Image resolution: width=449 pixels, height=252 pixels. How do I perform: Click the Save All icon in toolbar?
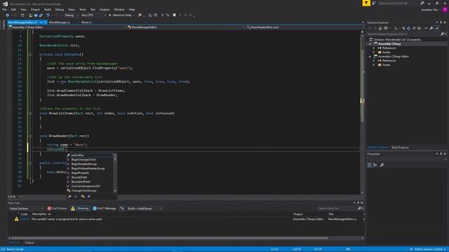(41, 15)
